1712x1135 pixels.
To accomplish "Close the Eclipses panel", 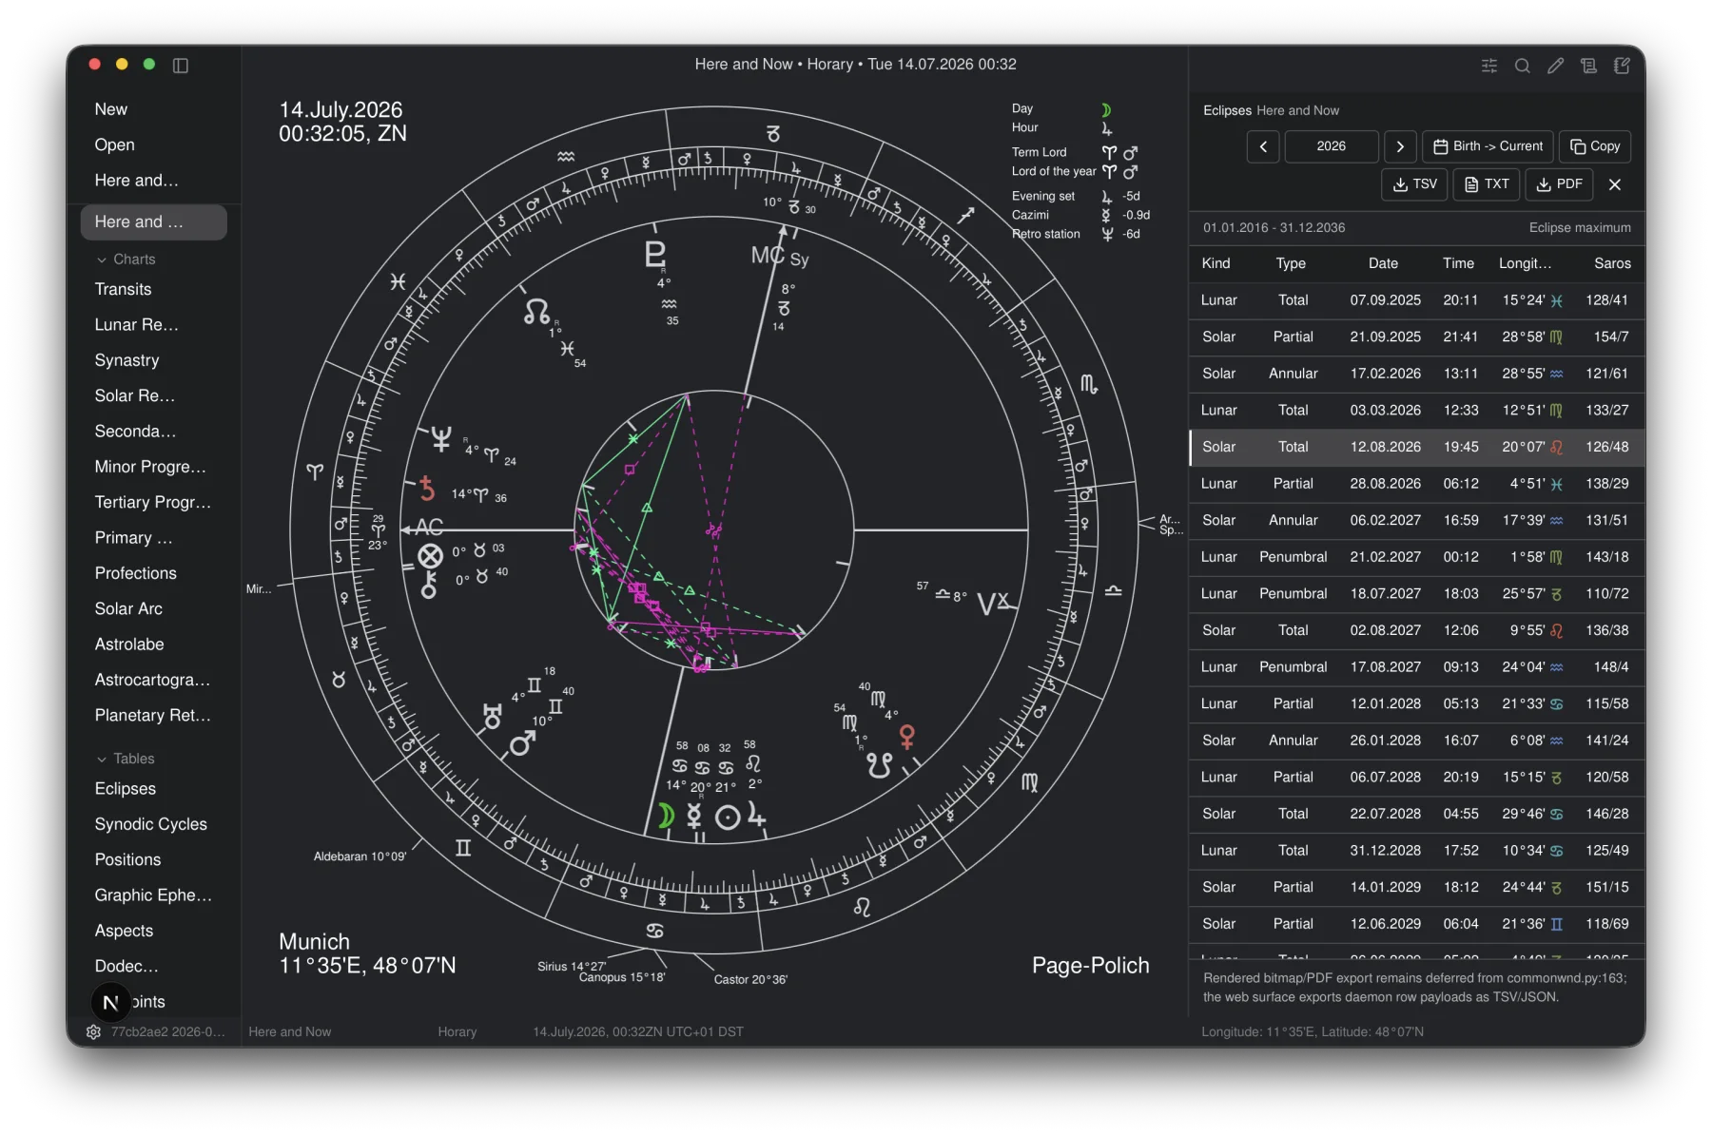I will pyautogui.click(x=1615, y=184).
